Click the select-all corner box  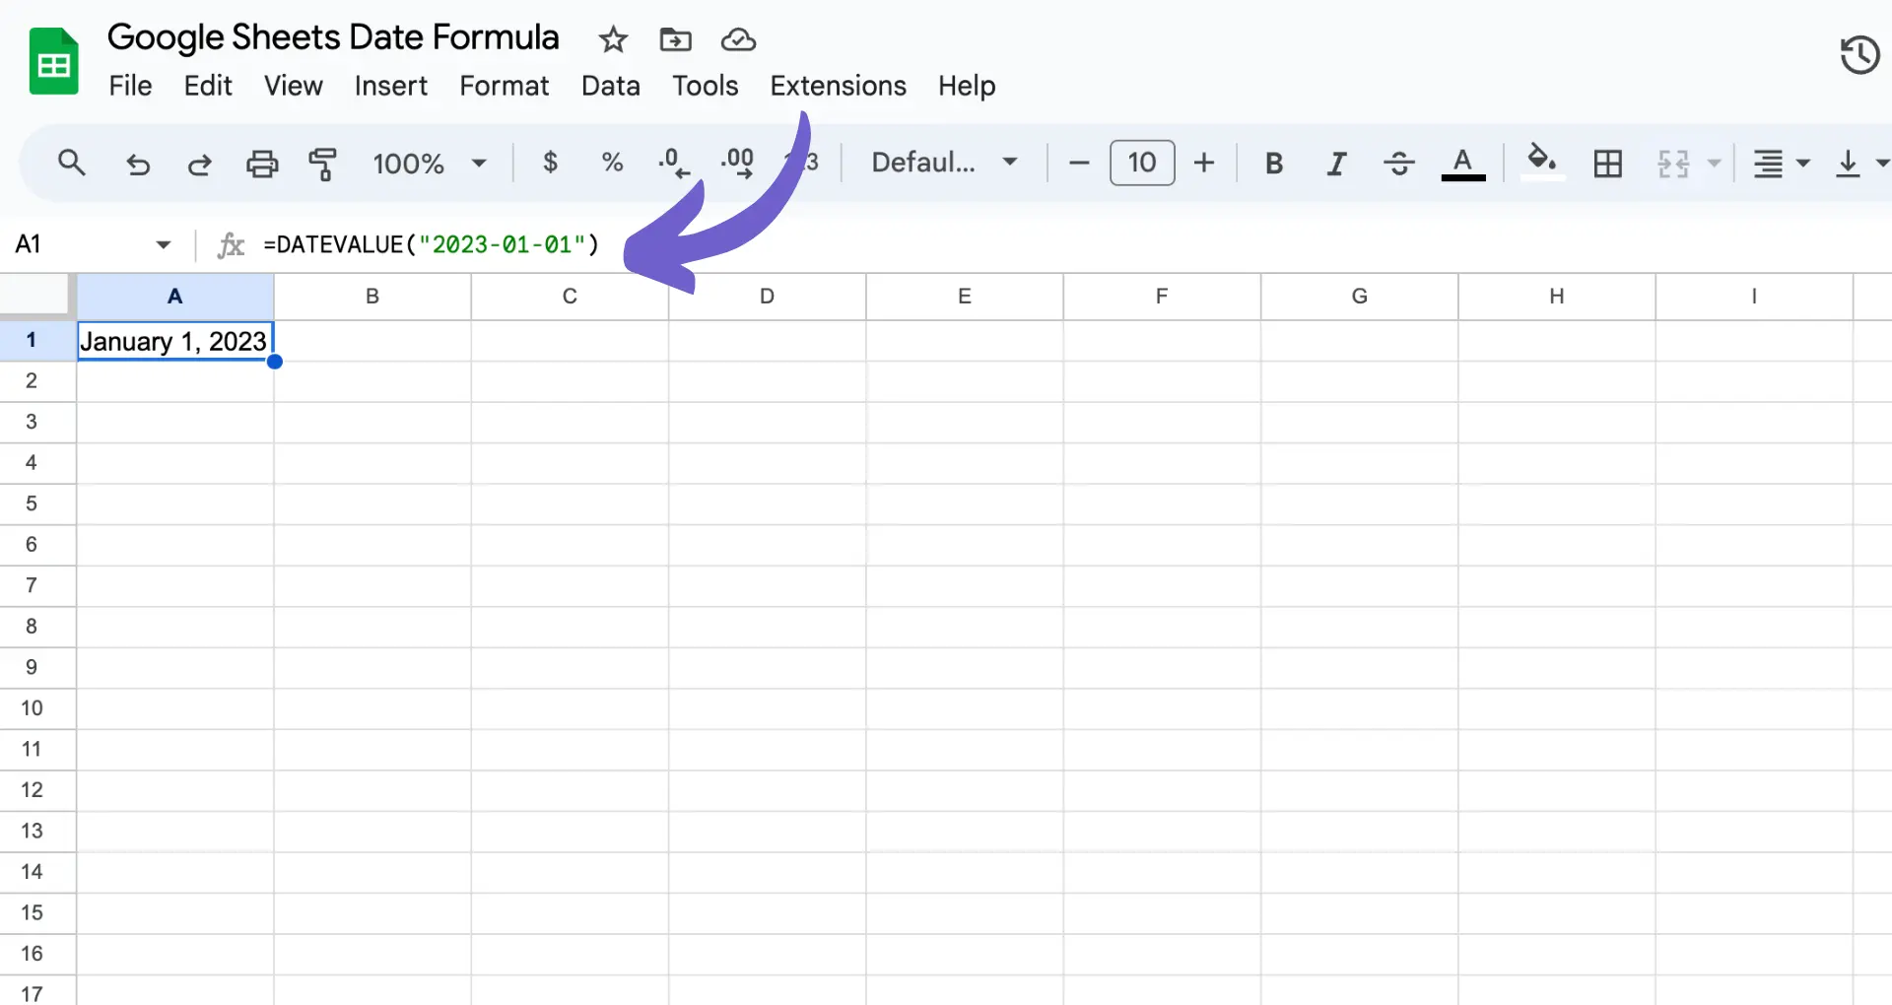click(37, 296)
